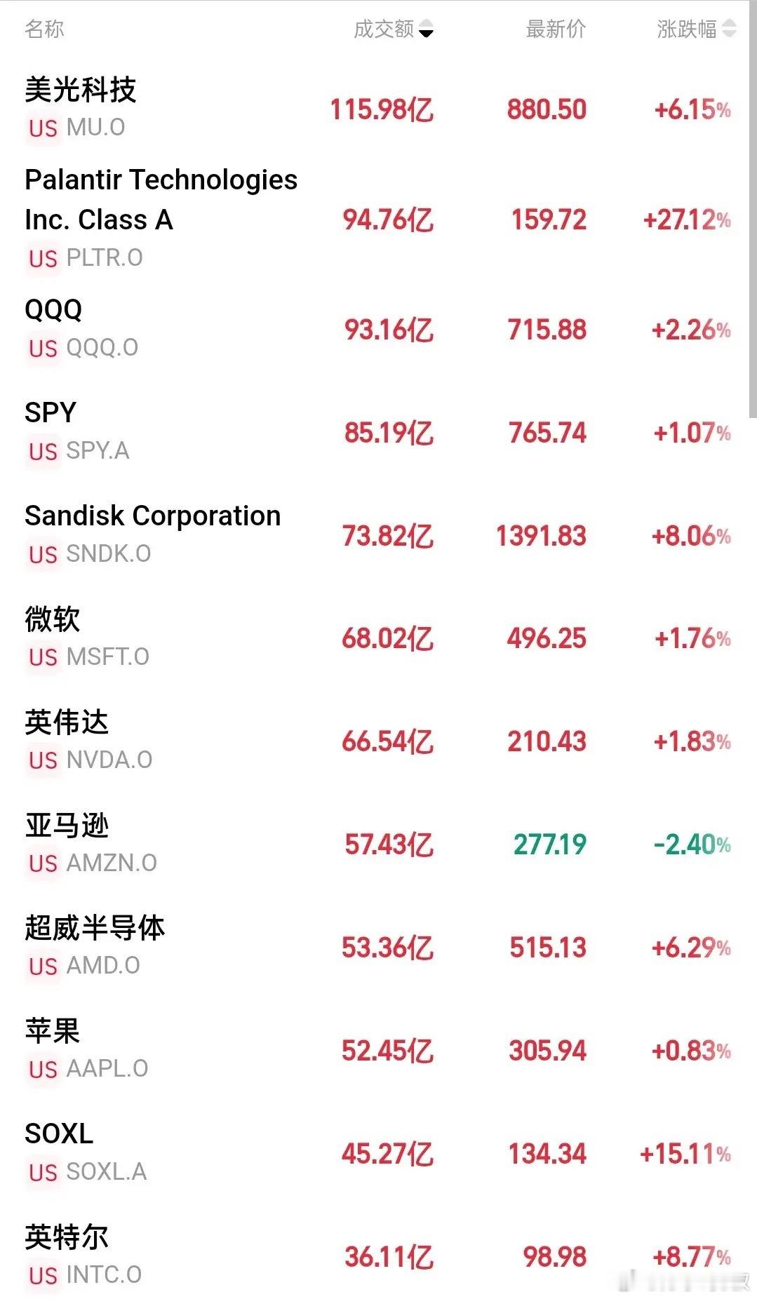The height and width of the screenshot is (1299, 757).
Task: Open SOXL.A ETF row
Action: tap(379, 1154)
